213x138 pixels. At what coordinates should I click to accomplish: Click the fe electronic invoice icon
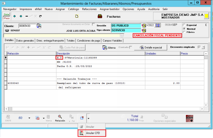click(x=21, y=118)
